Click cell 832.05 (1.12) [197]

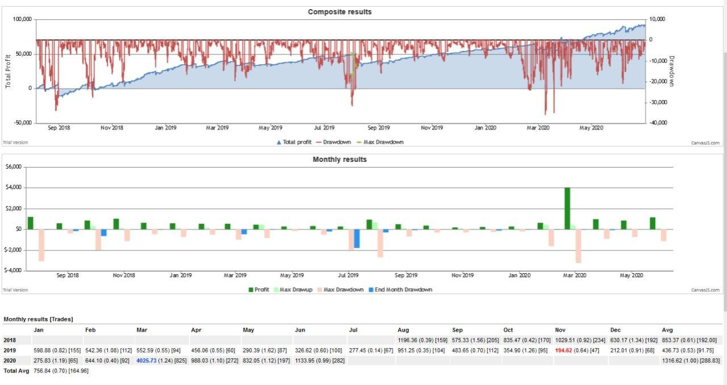point(267,361)
